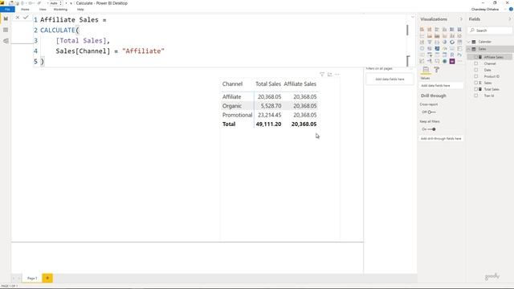Switch to Model view in left sidebar

click(6, 41)
